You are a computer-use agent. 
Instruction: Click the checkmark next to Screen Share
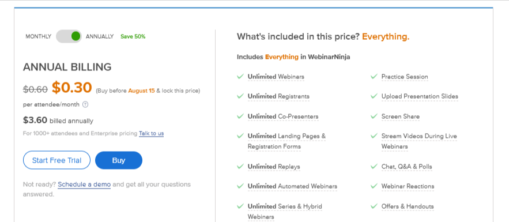coord(374,116)
